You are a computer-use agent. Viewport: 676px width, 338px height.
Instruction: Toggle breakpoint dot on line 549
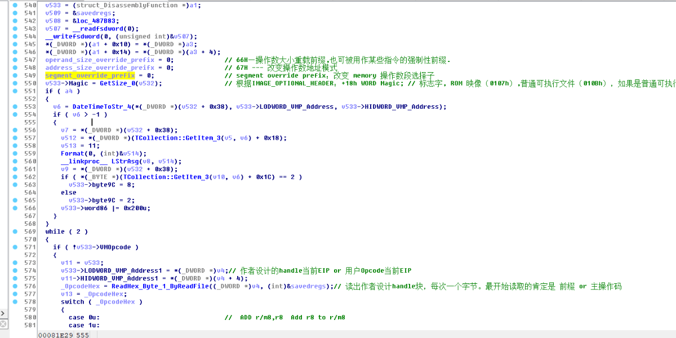[x=15, y=75]
